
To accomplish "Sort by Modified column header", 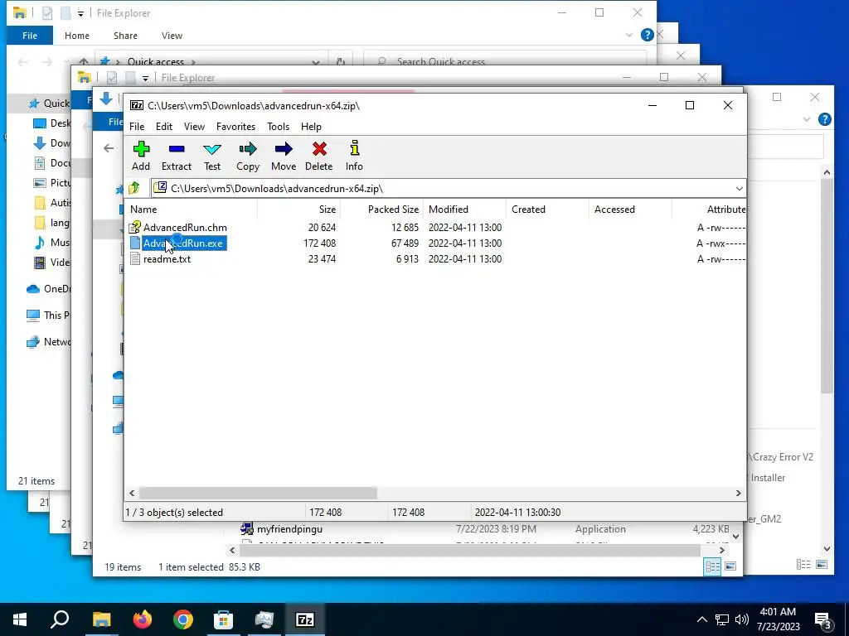I will (x=449, y=210).
